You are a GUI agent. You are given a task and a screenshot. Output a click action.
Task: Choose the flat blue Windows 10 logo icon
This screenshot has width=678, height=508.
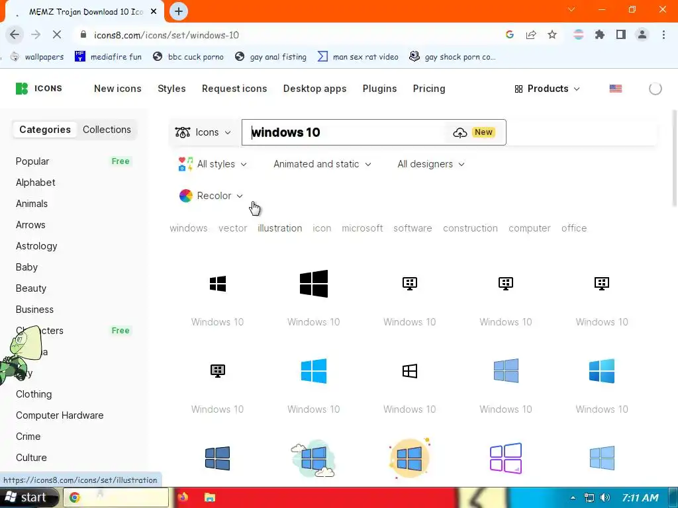click(313, 371)
